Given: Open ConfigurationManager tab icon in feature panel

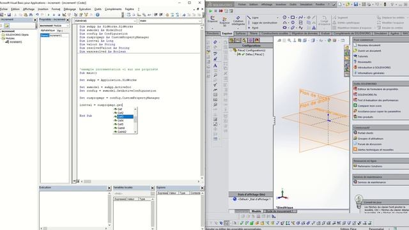Looking at the screenshot, I should click(244, 40).
